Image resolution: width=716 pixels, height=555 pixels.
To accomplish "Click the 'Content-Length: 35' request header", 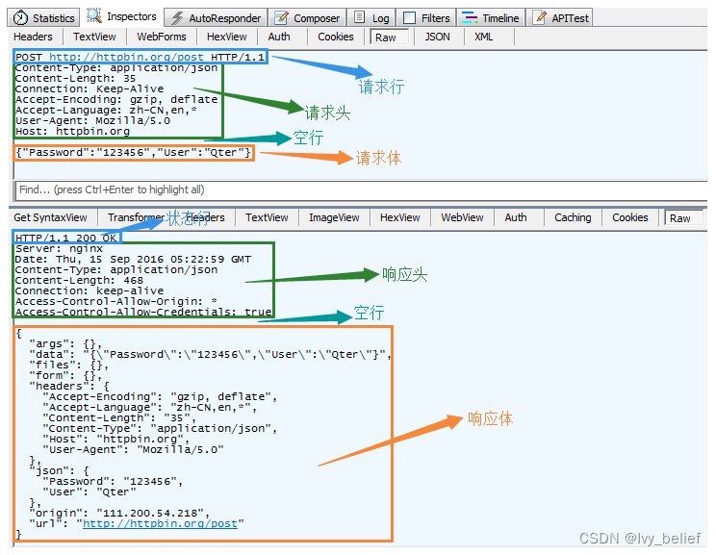I will coord(75,79).
